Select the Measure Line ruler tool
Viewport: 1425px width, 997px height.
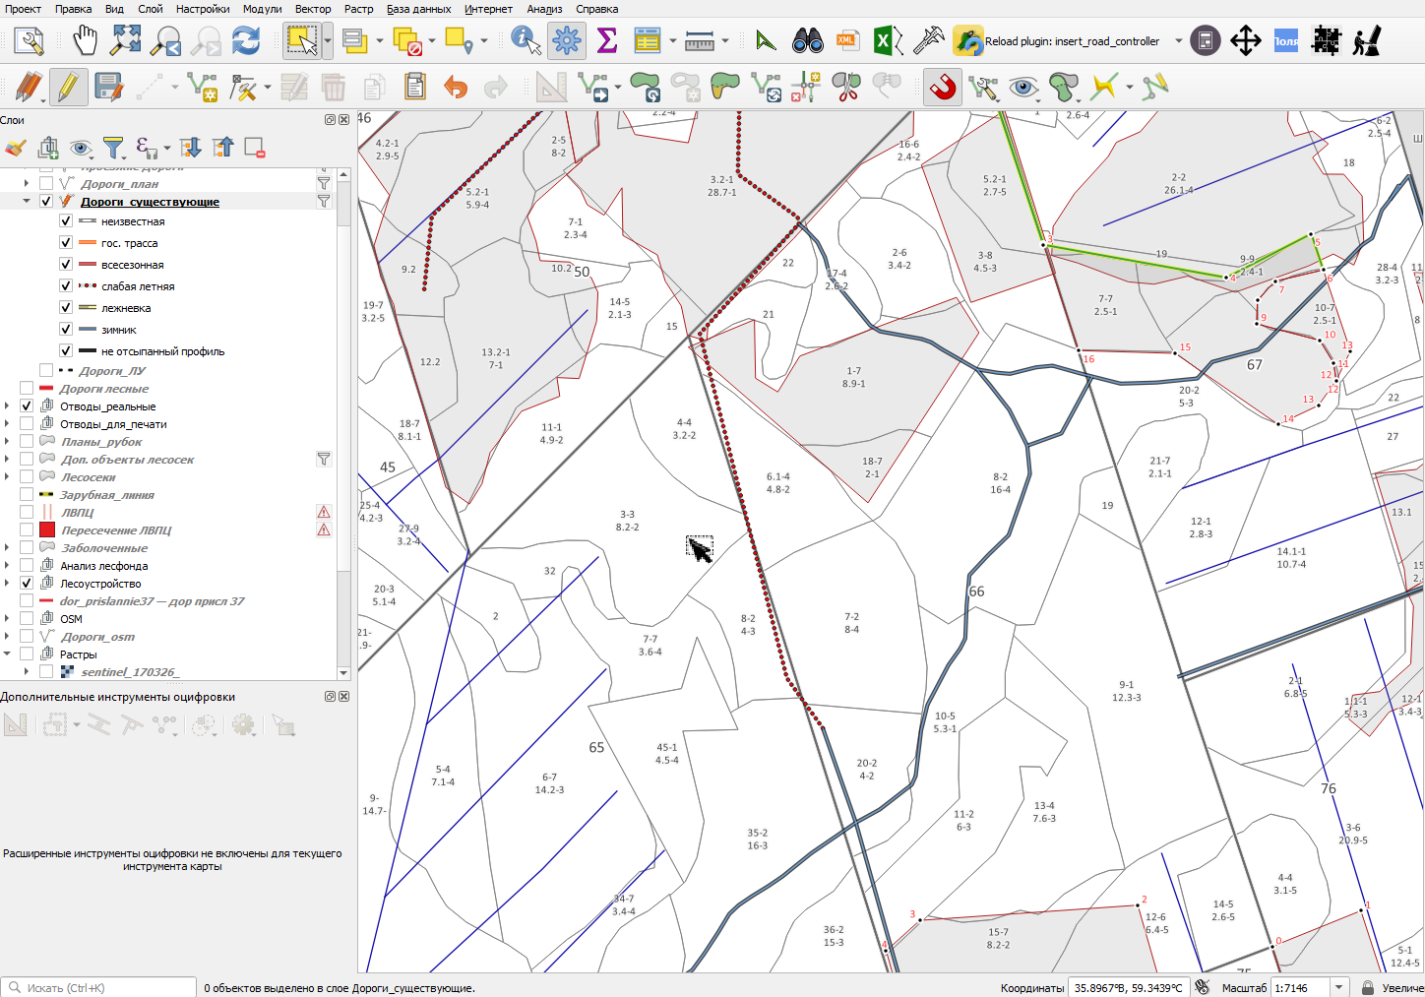click(700, 41)
